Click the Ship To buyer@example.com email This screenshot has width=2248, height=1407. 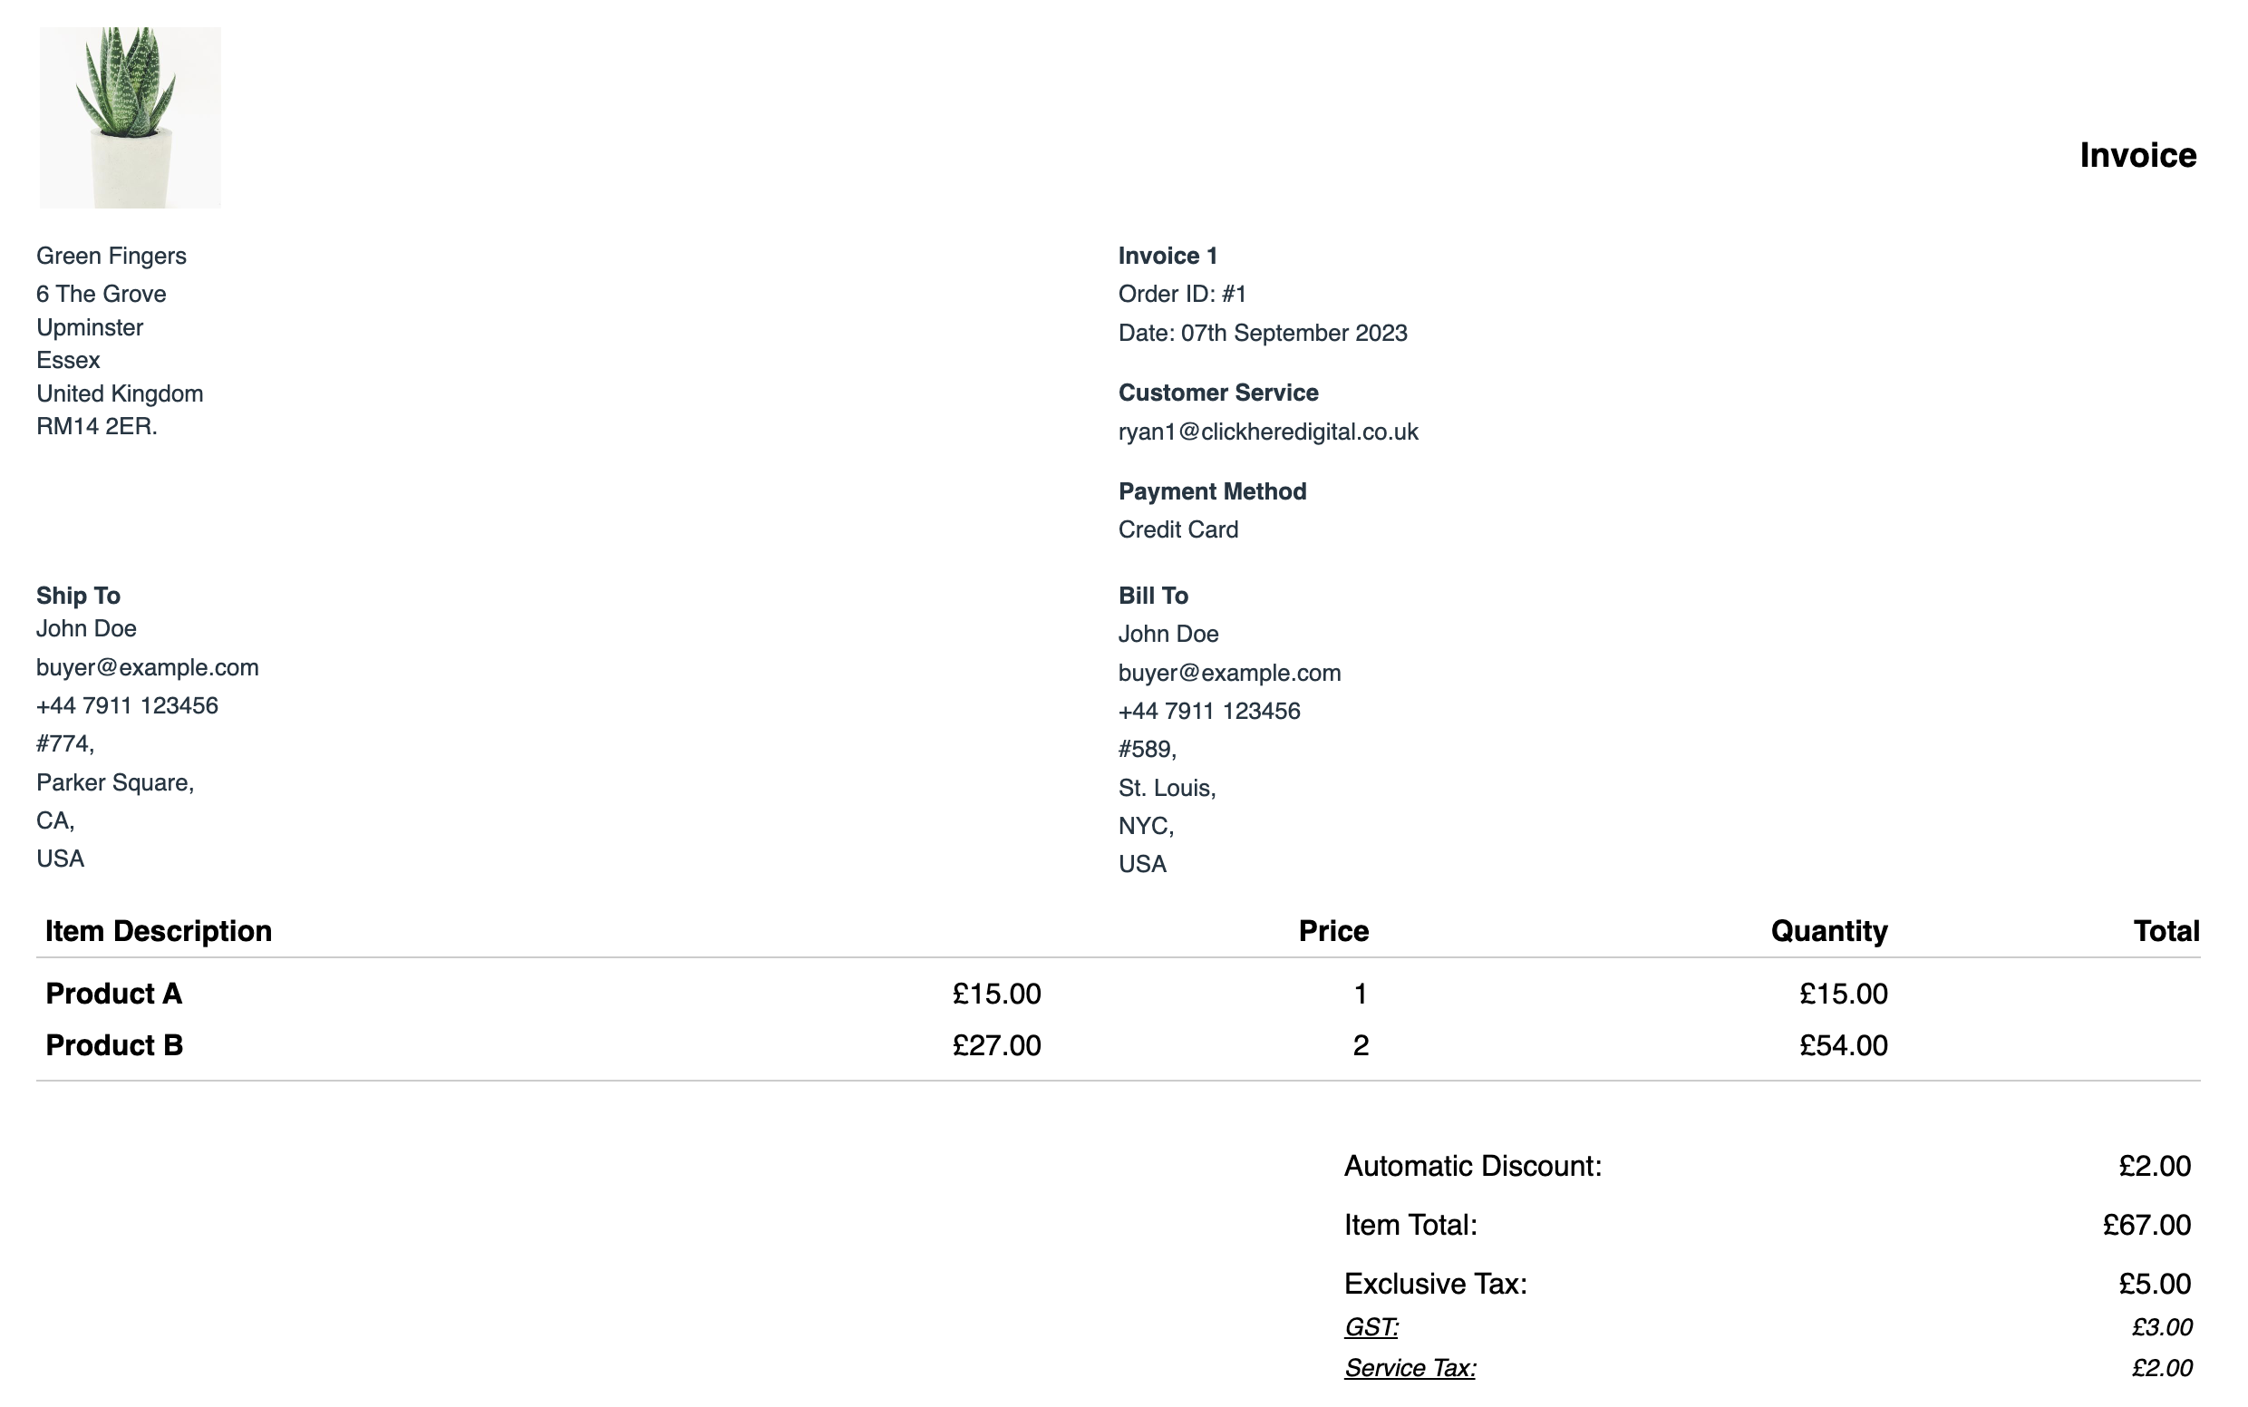click(148, 667)
